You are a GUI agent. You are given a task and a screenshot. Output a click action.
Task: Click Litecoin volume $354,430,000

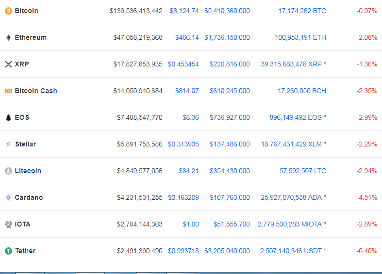230,171
